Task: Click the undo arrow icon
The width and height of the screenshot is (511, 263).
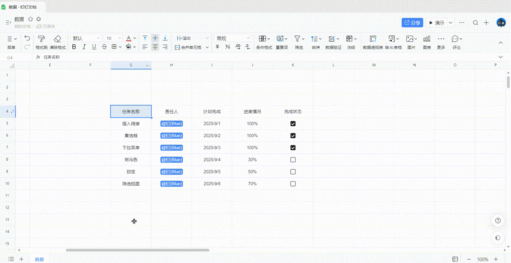Action: [x=27, y=38]
